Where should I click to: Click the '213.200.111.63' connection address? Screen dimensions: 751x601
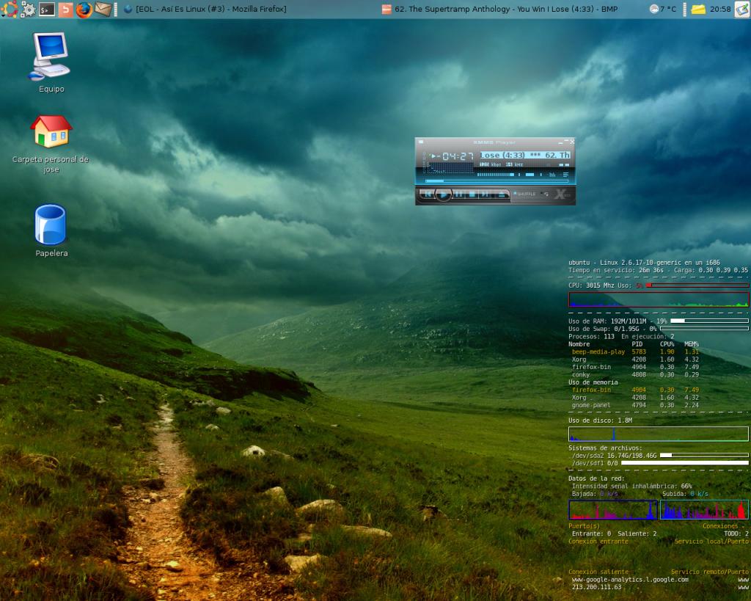coord(596,587)
